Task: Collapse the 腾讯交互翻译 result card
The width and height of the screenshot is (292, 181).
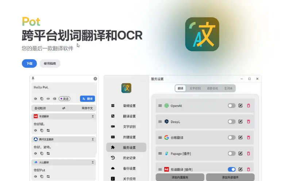Action: click(93, 139)
